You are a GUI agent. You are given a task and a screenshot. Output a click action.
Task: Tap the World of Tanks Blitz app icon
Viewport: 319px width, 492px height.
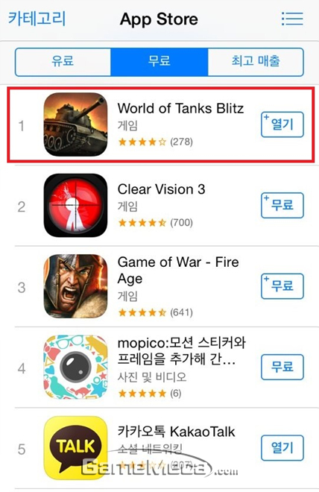(75, 124)
